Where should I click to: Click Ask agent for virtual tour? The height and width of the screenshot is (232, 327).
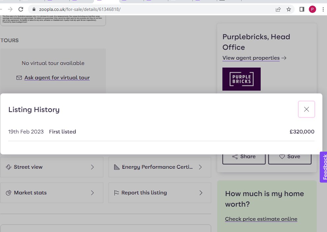coord(57,77)
